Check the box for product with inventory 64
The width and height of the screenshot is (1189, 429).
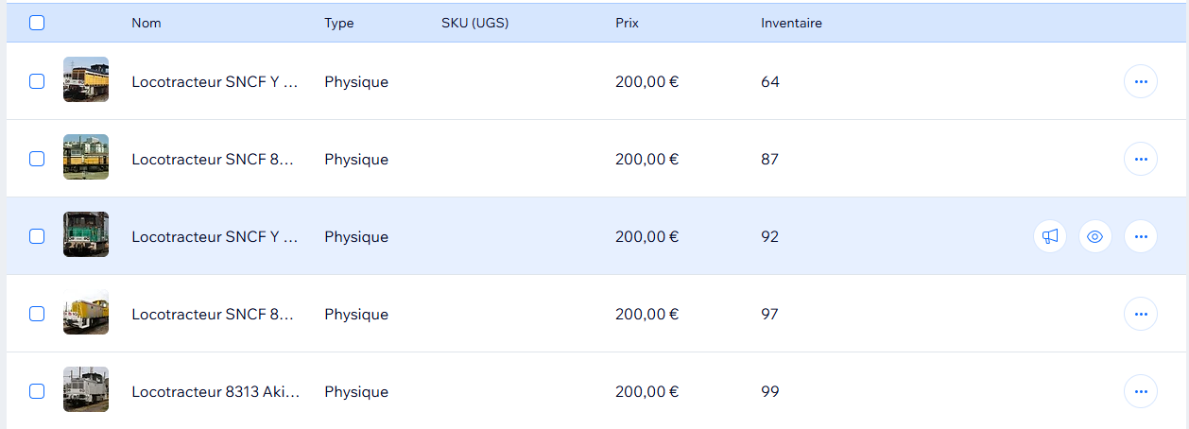37,81
